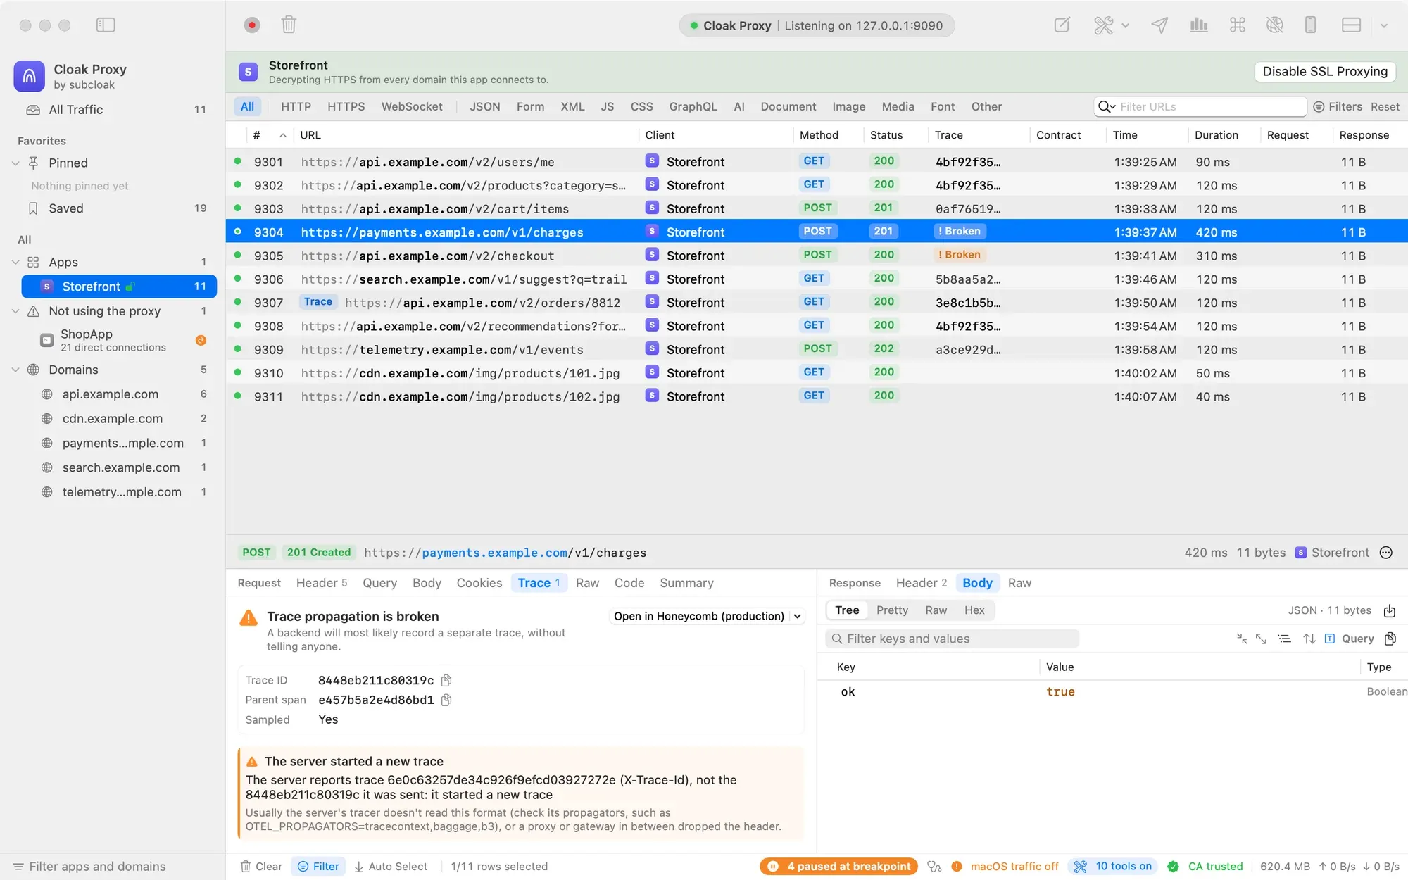Copy the Parent span value
This screenshot has width=1408, height=880.
click(446, 700)
